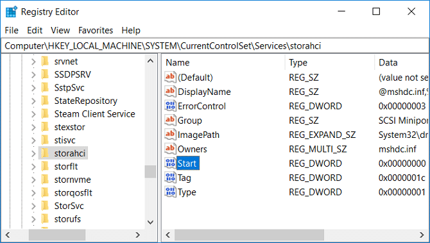The height and width of the screenshot is (243, 430).
Task: Click the Type DWORD value icon
Action: (170, 192)
